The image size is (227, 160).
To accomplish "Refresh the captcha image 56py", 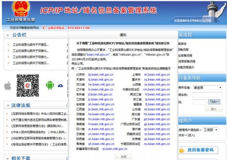I will [x=214, y=102].
